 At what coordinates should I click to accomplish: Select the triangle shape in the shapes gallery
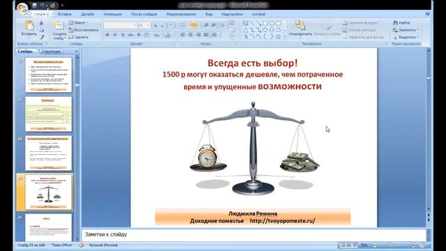[245, 30]
